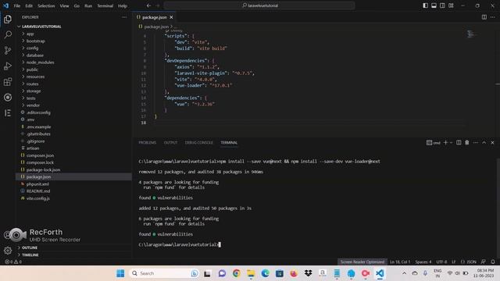The height and width of the screenshot is (281, 500).
Task: Click the Kill Terminal trash icon
Action: (x=467, y=142)
